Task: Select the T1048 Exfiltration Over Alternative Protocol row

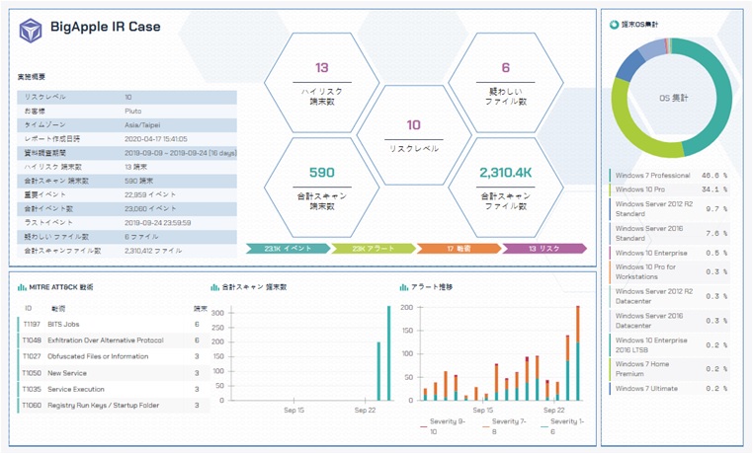Action: (114, 340)
